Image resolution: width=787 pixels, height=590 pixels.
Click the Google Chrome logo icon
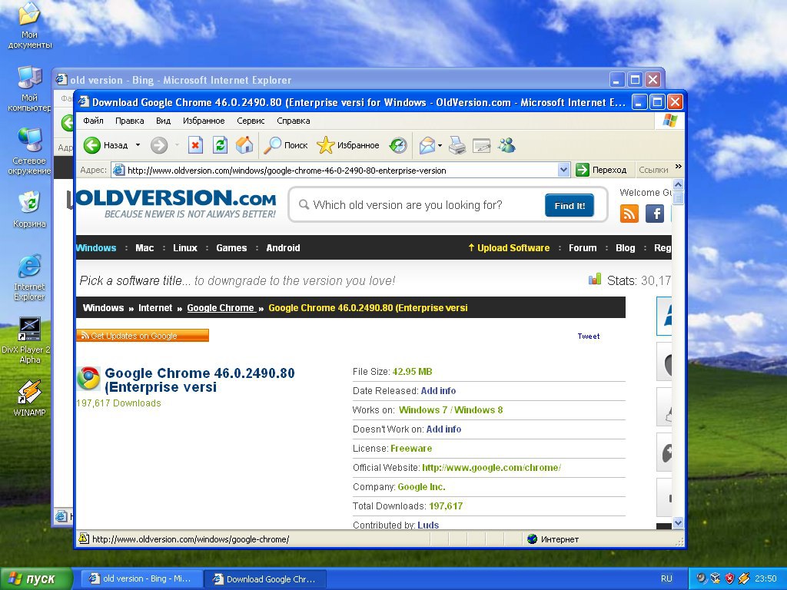[88, 379]
